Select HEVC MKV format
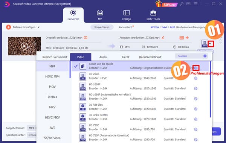226x143 pixels. click(52, 117)
